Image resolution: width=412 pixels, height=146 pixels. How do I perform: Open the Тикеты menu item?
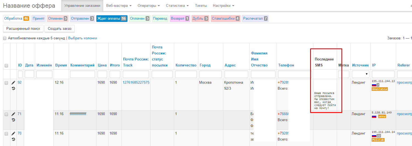pyautogui.click(x=201, y=5)
